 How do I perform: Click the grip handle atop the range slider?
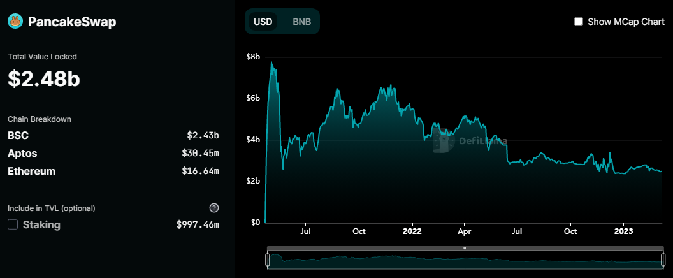point(465,248)
